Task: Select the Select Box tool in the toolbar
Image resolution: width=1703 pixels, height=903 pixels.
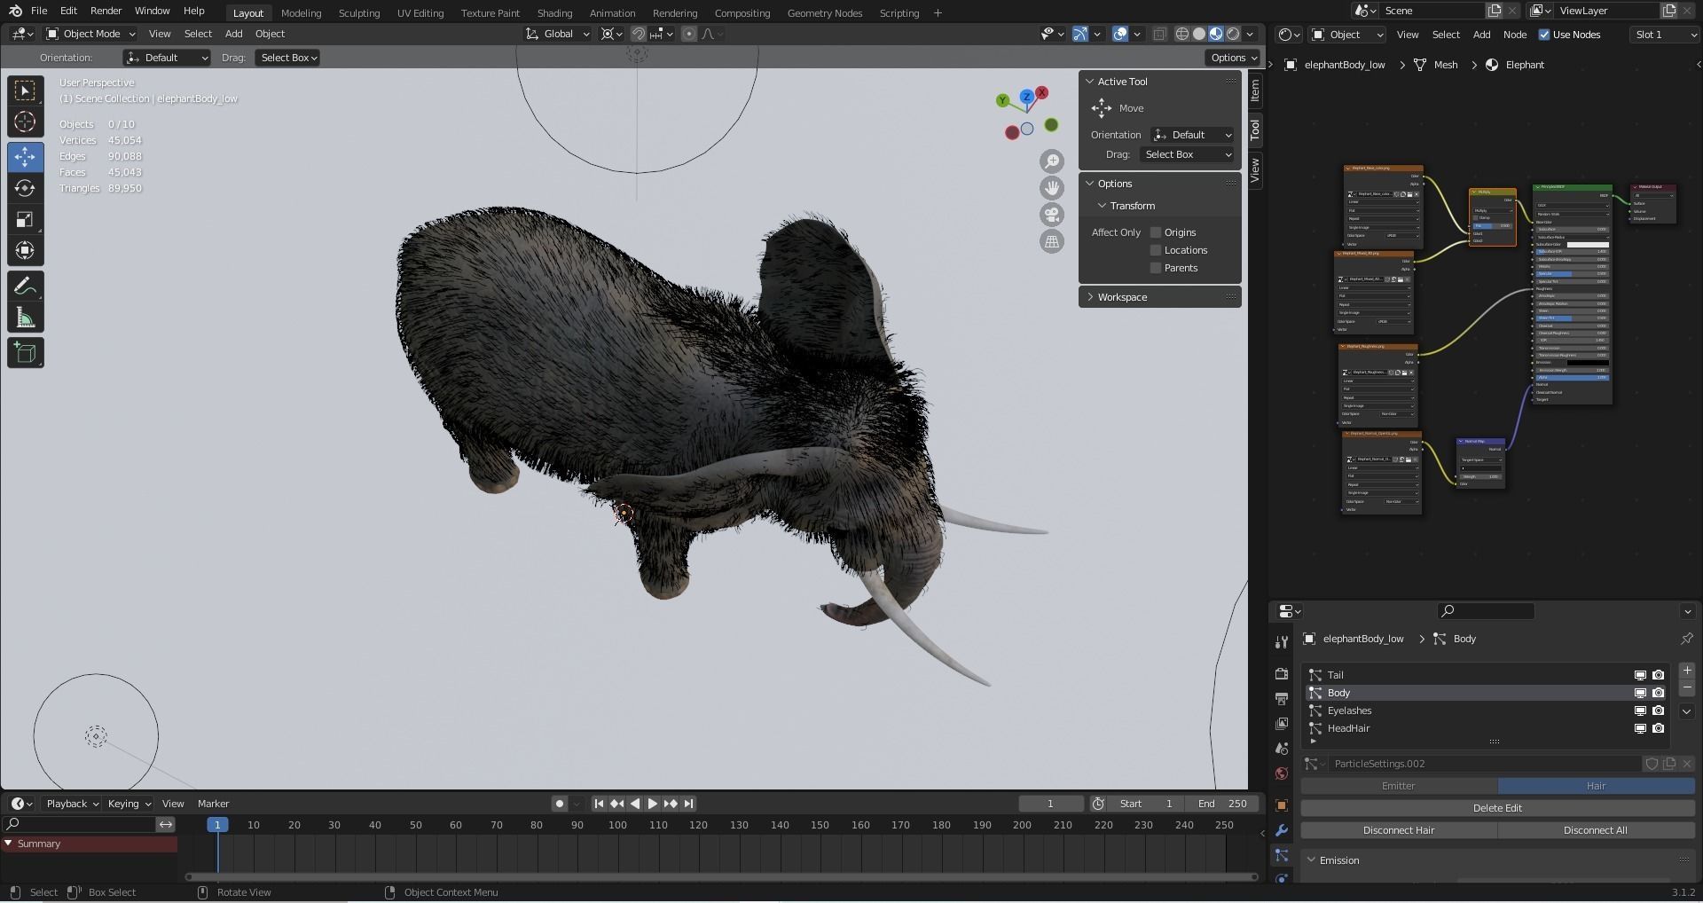Action: click(x=25, y=90)
